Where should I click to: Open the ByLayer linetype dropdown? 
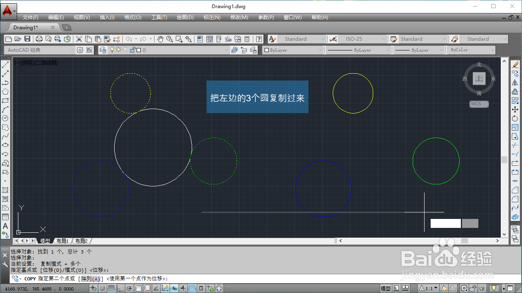(x=387, y=50)
